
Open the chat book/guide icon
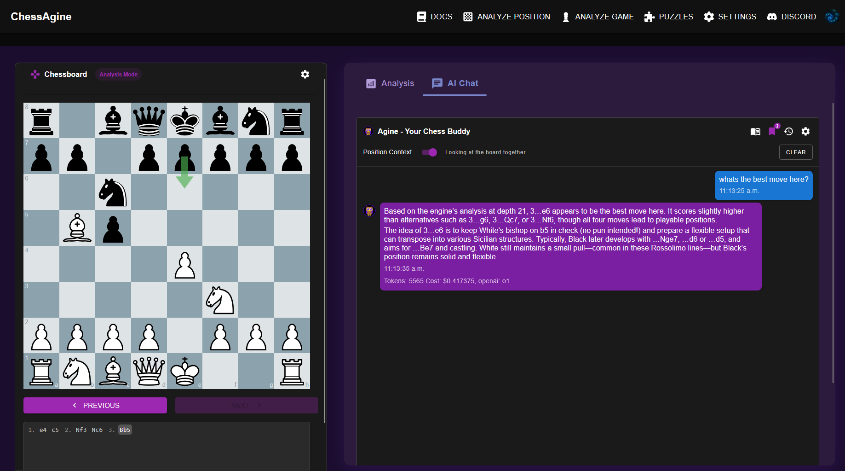[755, 132]
